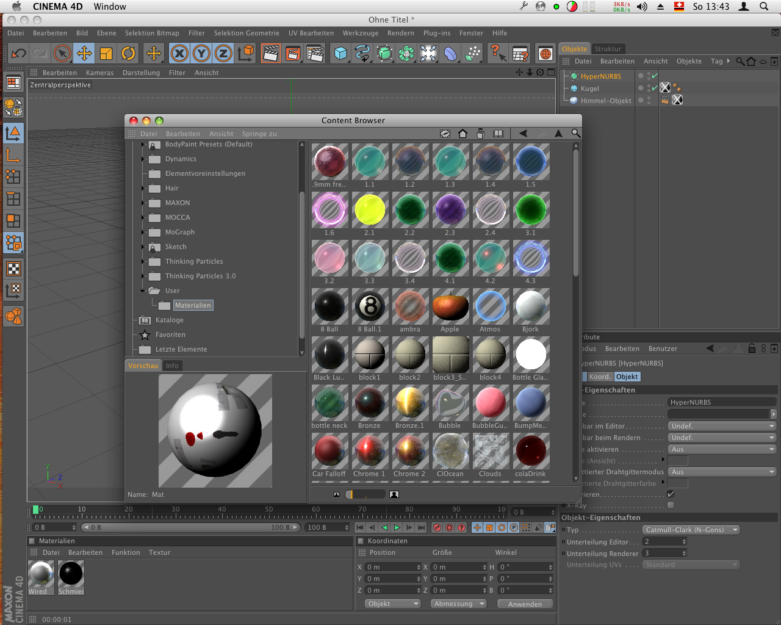Adjust the thumbnail size slider in Content Browser

pos(365,494)
